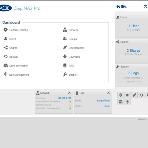Click Automatic port forwarding status indicator
148x148 pixels.
70,108
